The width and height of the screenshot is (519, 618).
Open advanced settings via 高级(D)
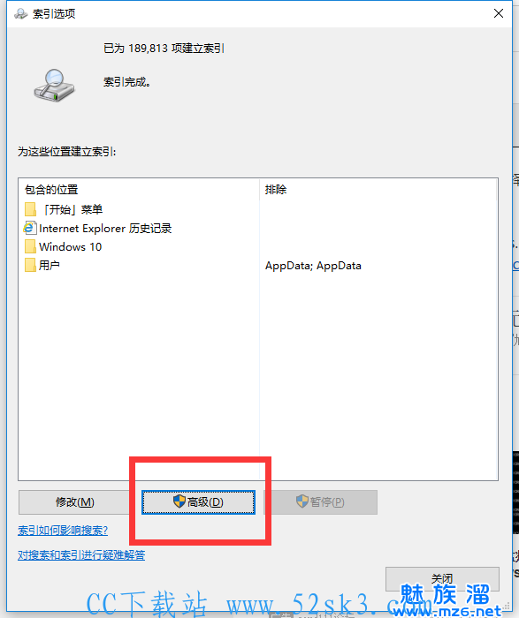[x=199, y=502]
